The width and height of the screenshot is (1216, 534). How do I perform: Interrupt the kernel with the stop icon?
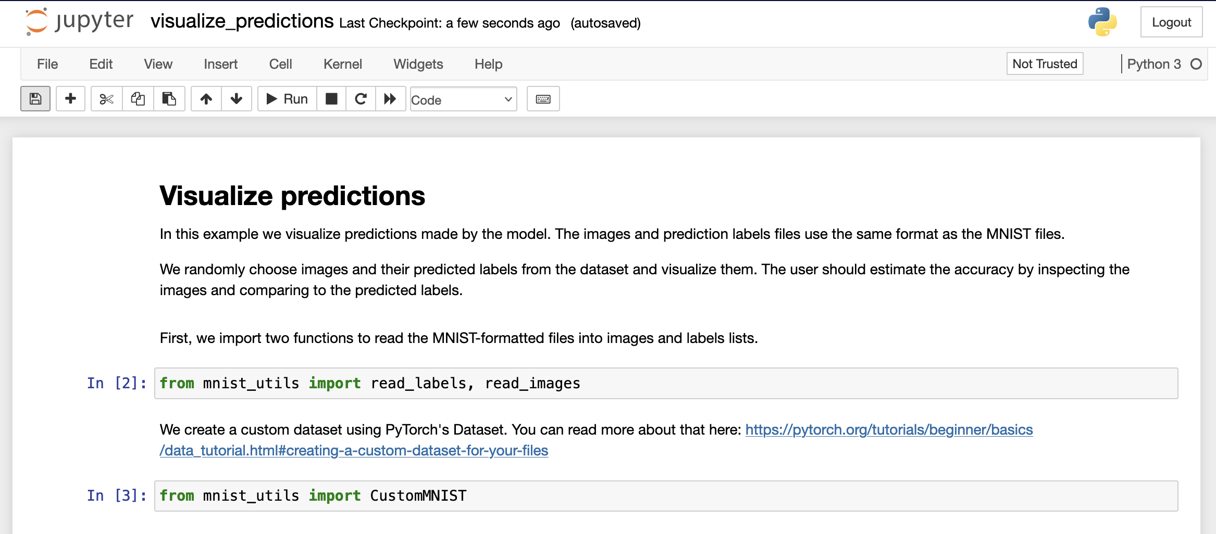coord(331,98)
